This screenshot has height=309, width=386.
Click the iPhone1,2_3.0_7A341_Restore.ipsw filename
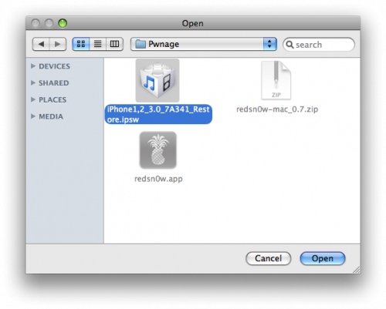pyautogui.click(x=158, y=114)
